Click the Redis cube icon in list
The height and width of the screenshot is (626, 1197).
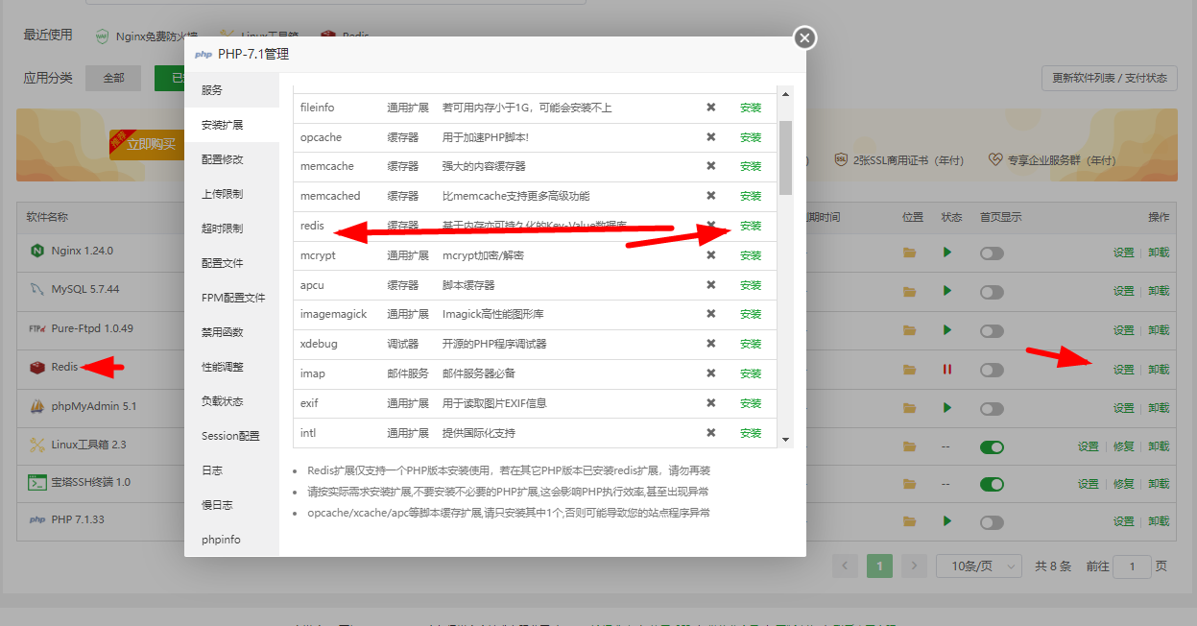pos(37,368)
